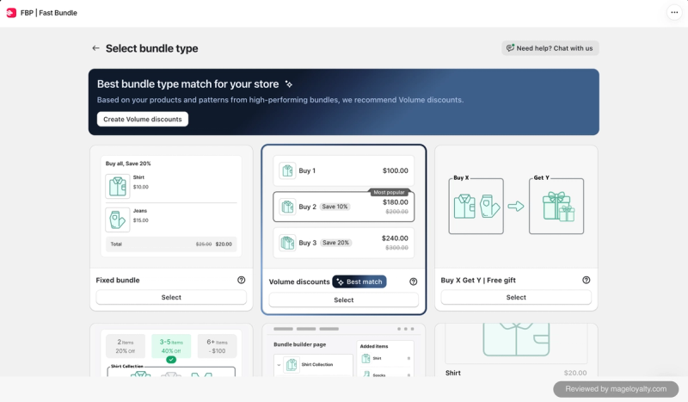Open help info for Buy X Get Y
The width and height of the screenshot is (688, 402).
coord(587,280)
